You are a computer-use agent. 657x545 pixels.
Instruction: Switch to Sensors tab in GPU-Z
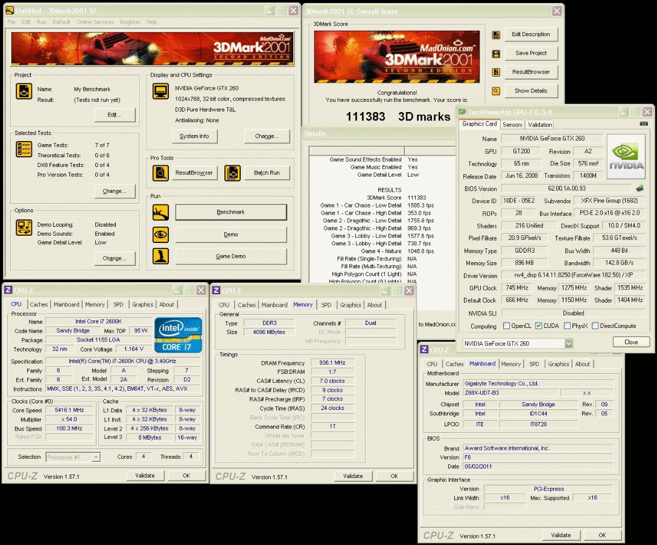click(x=512, y=125)
